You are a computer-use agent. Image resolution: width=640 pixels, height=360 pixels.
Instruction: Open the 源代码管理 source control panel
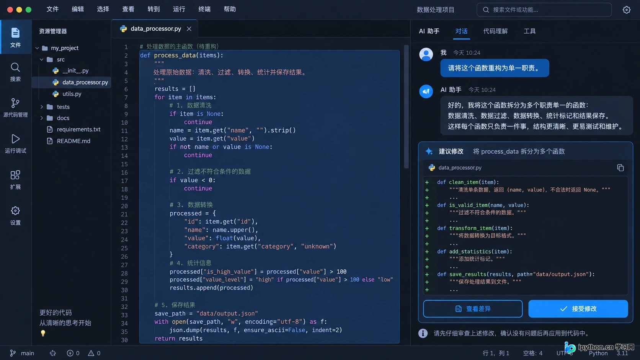[x=15, y=108]
